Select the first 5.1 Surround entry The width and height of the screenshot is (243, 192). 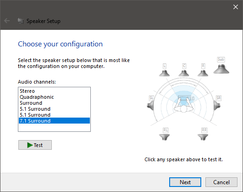54,109
